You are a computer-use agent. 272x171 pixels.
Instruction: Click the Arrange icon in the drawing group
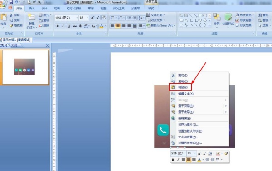tap(217, 17)
